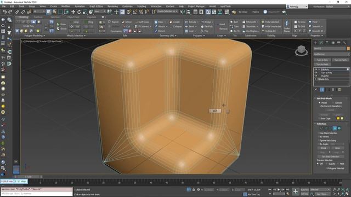Select the Animate radio button
This screenshot has width=351, height=197.
click(333, 102)
